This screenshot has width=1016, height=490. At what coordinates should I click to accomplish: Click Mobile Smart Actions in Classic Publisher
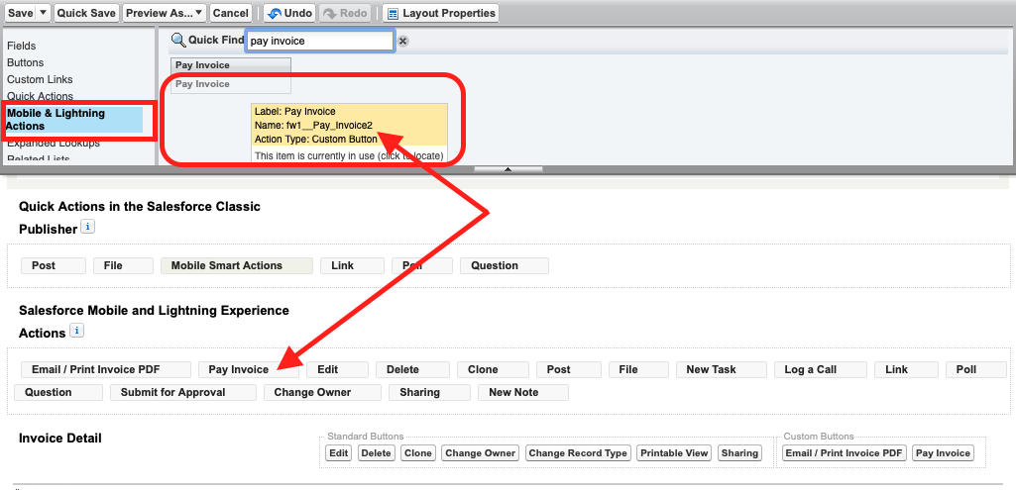click(237, 266)
